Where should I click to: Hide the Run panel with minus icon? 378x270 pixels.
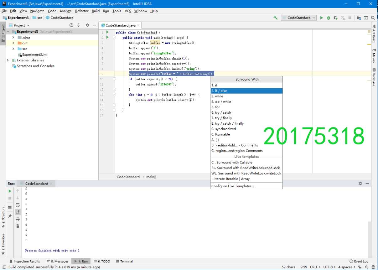coord(367,184)
